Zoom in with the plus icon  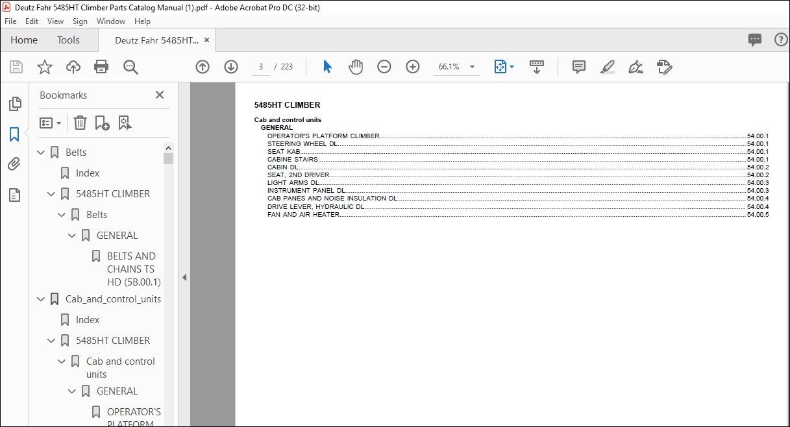point(413,67)
